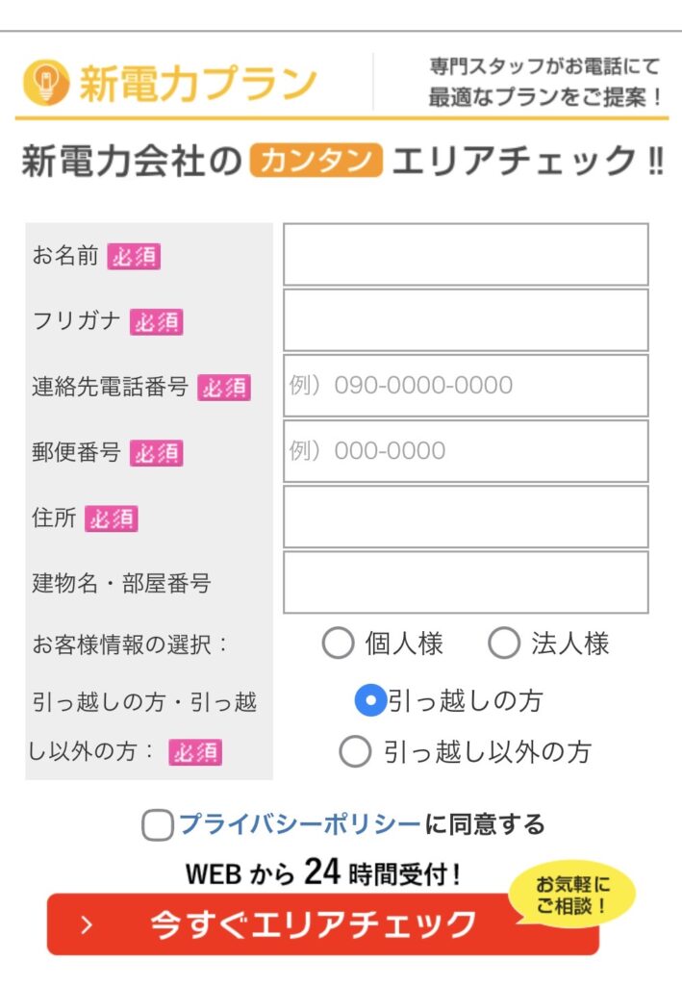
Task: Click the orange カンタン badge
Action: click(x=316, y=161)
